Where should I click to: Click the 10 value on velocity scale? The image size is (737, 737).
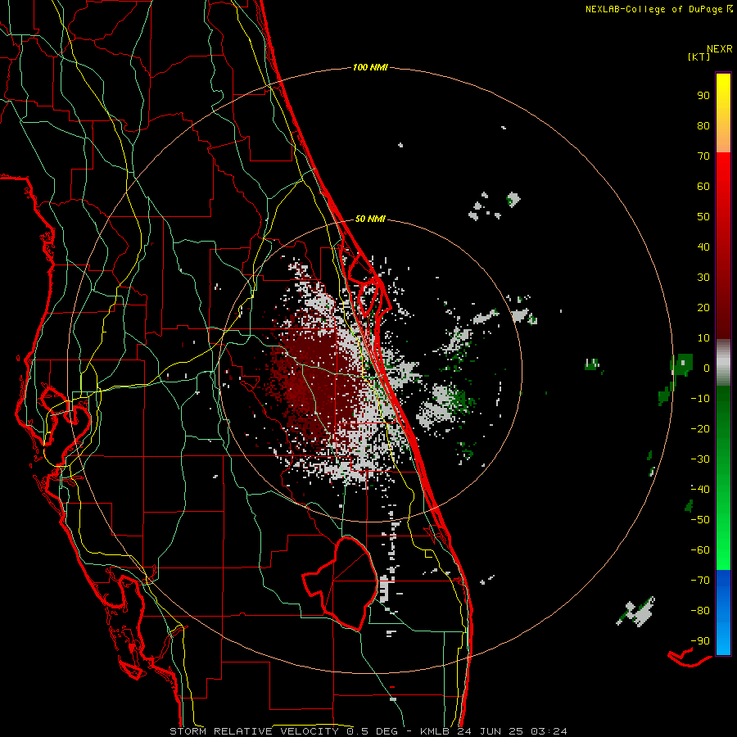[703, 338]
